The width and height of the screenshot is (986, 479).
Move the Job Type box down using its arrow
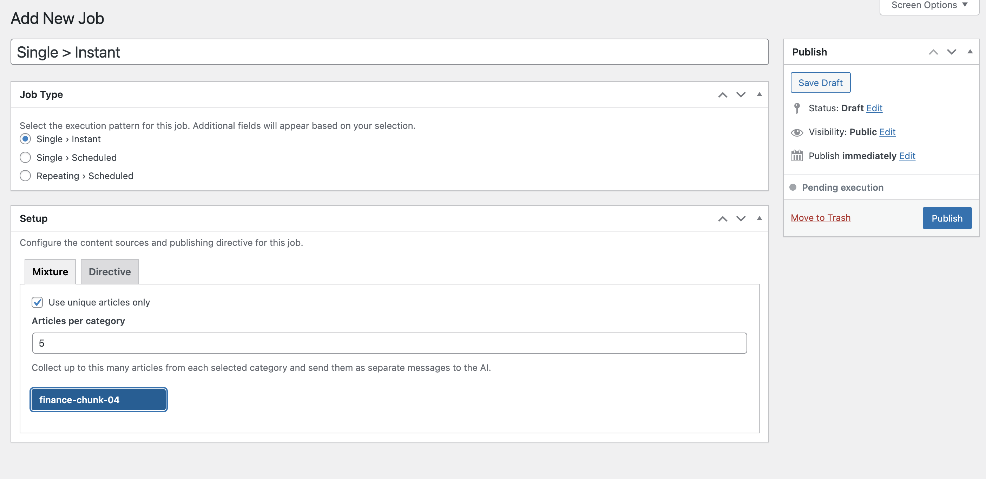[740, 94]
